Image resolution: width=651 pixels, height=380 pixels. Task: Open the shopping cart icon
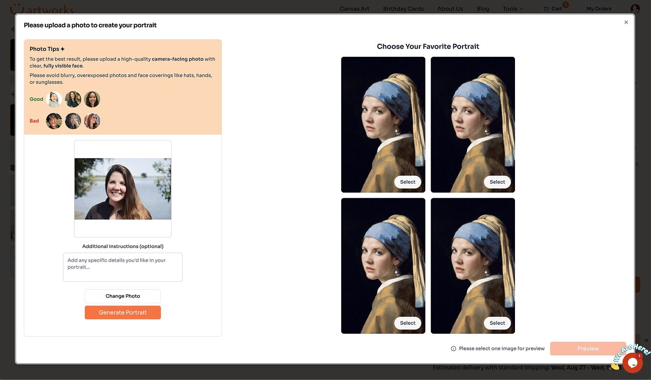coord(546,9)
